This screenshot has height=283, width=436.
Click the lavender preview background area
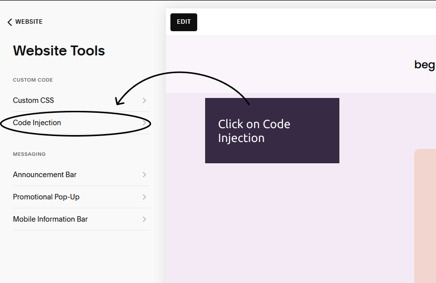[x=289, y=222]
